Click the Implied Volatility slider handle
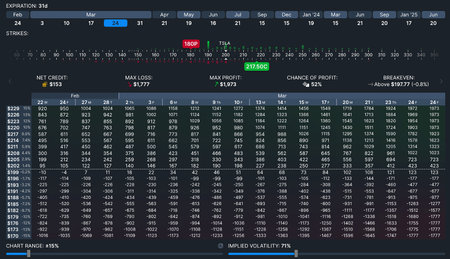Screen dimensions: 450x259 296,254
